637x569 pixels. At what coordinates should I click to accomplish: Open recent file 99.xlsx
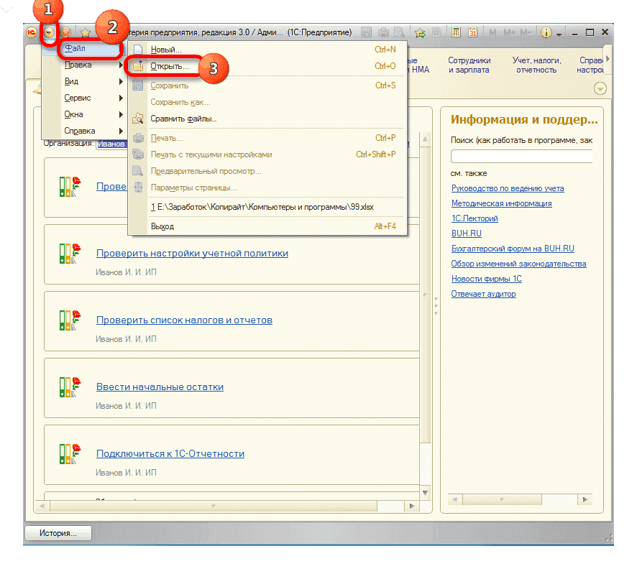click(262, 207)
